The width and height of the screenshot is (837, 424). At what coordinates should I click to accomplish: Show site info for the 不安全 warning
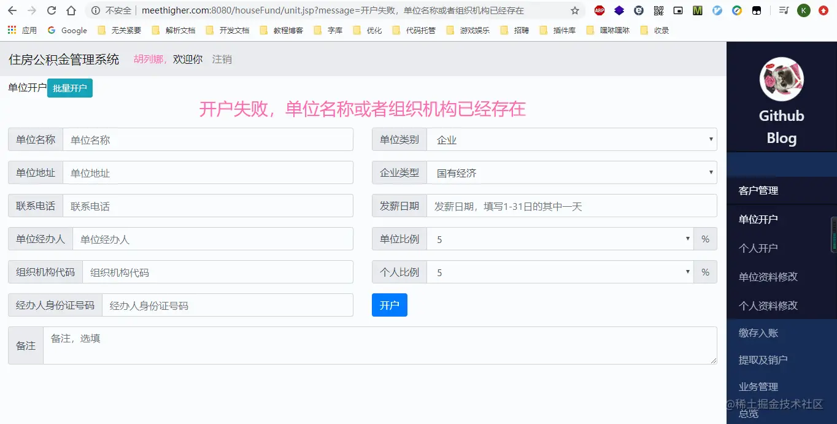(112, 10)
